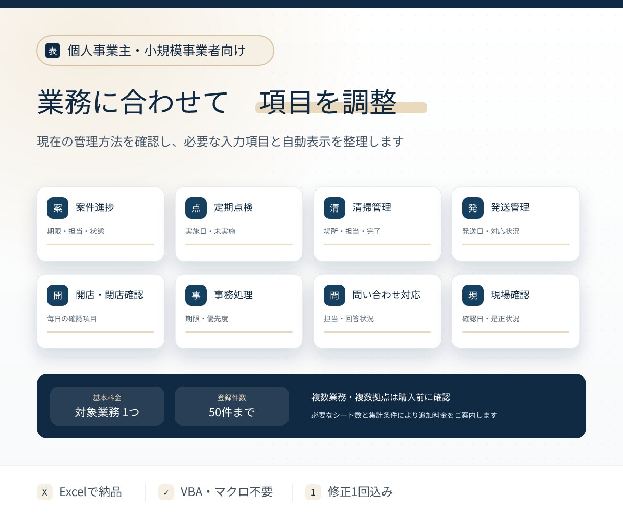Click the checkmark icon beside VBA・マクロ不要

click(x=166, y=492)
